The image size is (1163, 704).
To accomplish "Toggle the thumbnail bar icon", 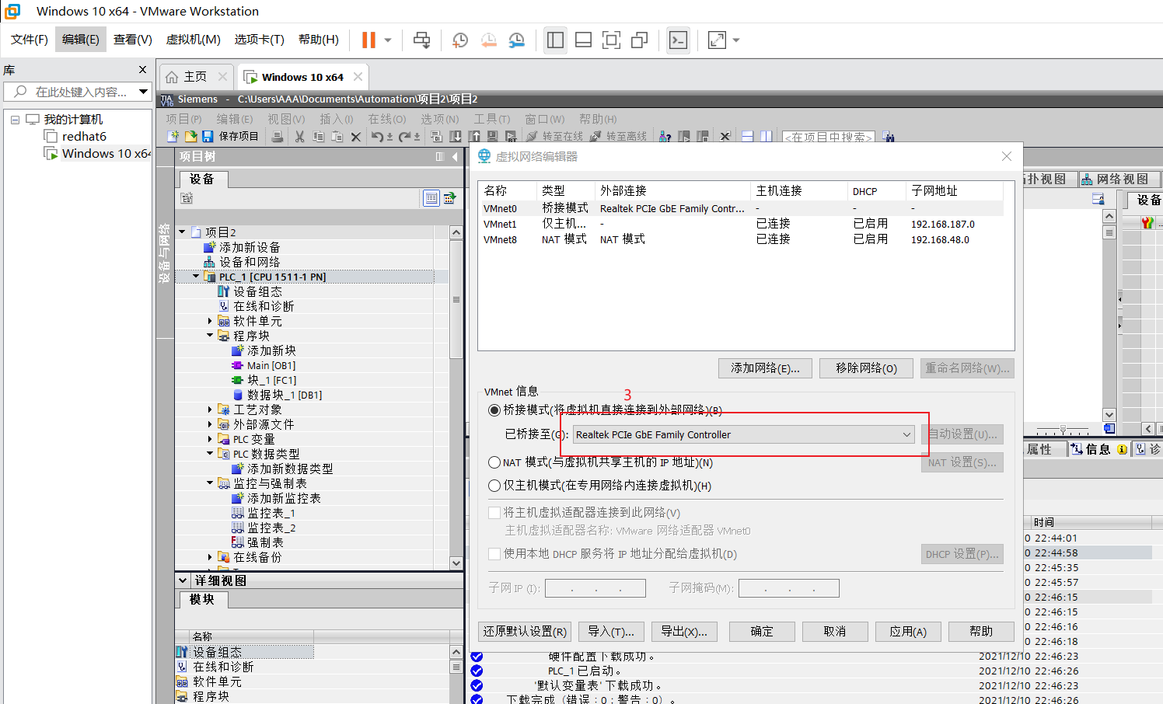I will pos(583,40).
